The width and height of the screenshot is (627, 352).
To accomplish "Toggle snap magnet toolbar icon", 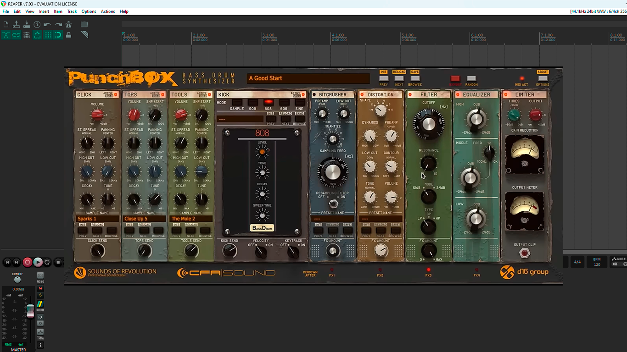I will [x=58, y=35].
